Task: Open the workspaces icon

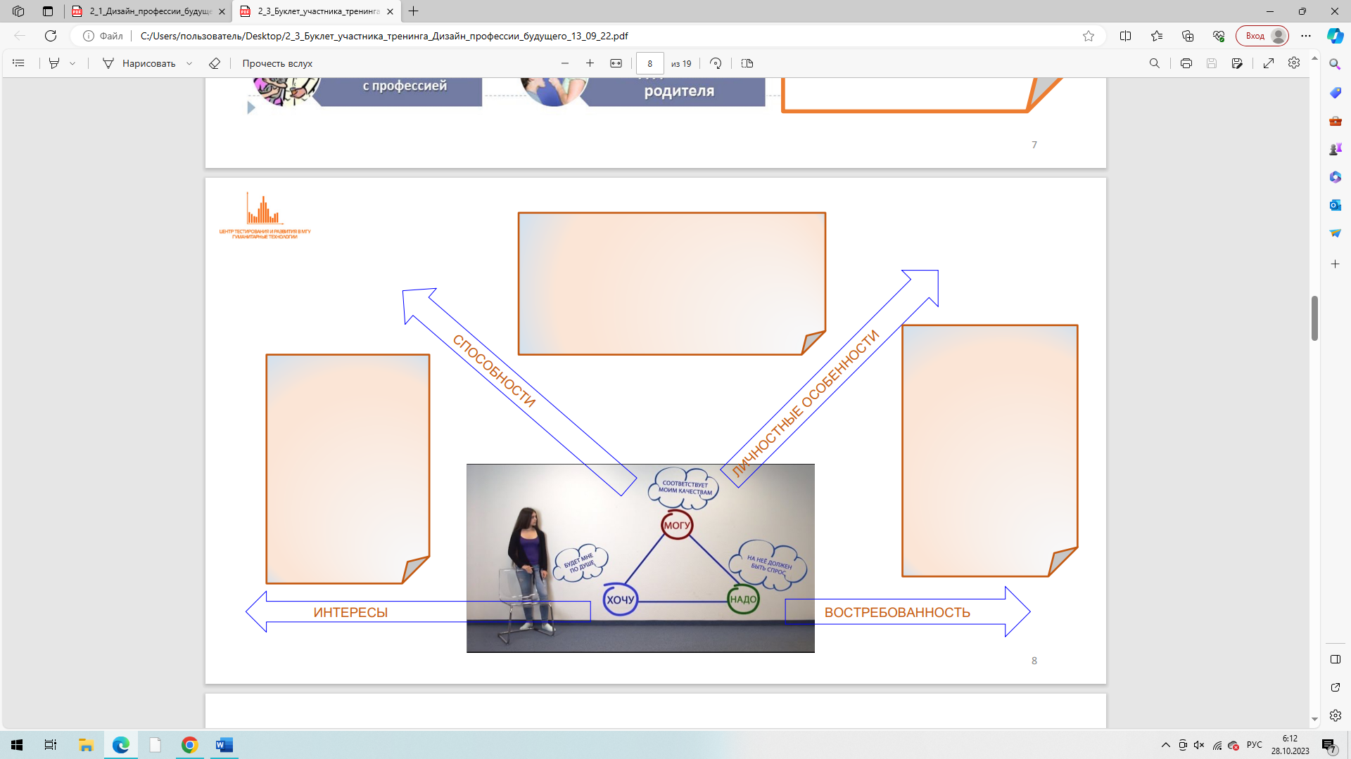Action: (x=18, y=11)
